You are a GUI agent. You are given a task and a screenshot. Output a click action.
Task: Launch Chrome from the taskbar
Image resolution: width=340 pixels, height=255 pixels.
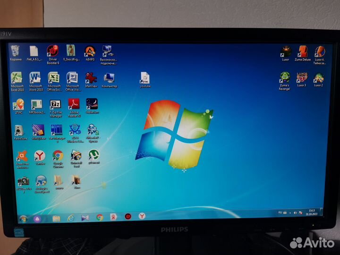pos(100,217)
